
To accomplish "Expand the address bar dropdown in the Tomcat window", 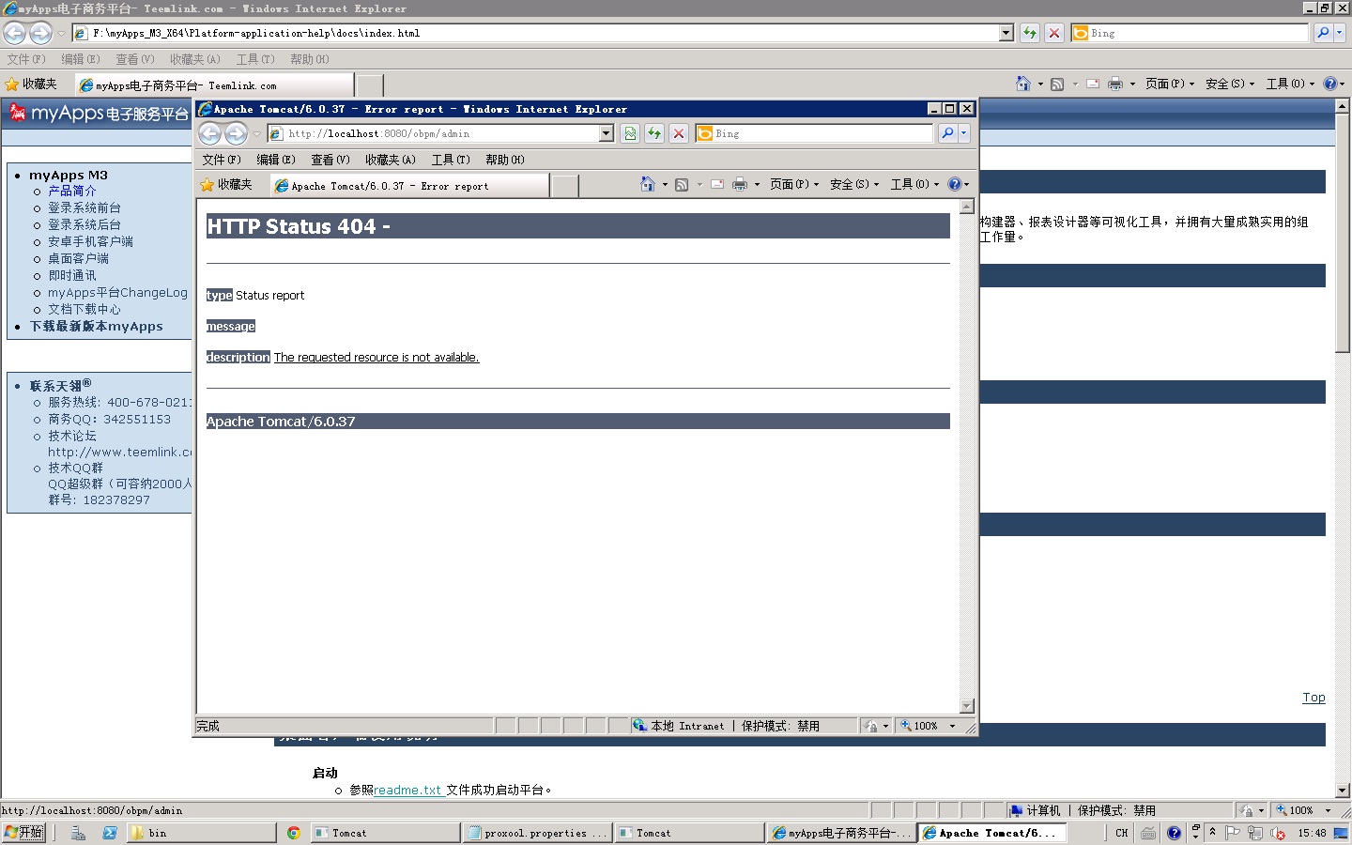I will pyautogui.click(x=607, y=133).
